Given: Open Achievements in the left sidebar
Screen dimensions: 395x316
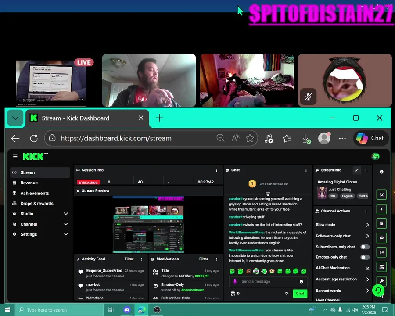Looking at the screenshot, I should click(40, 193).
